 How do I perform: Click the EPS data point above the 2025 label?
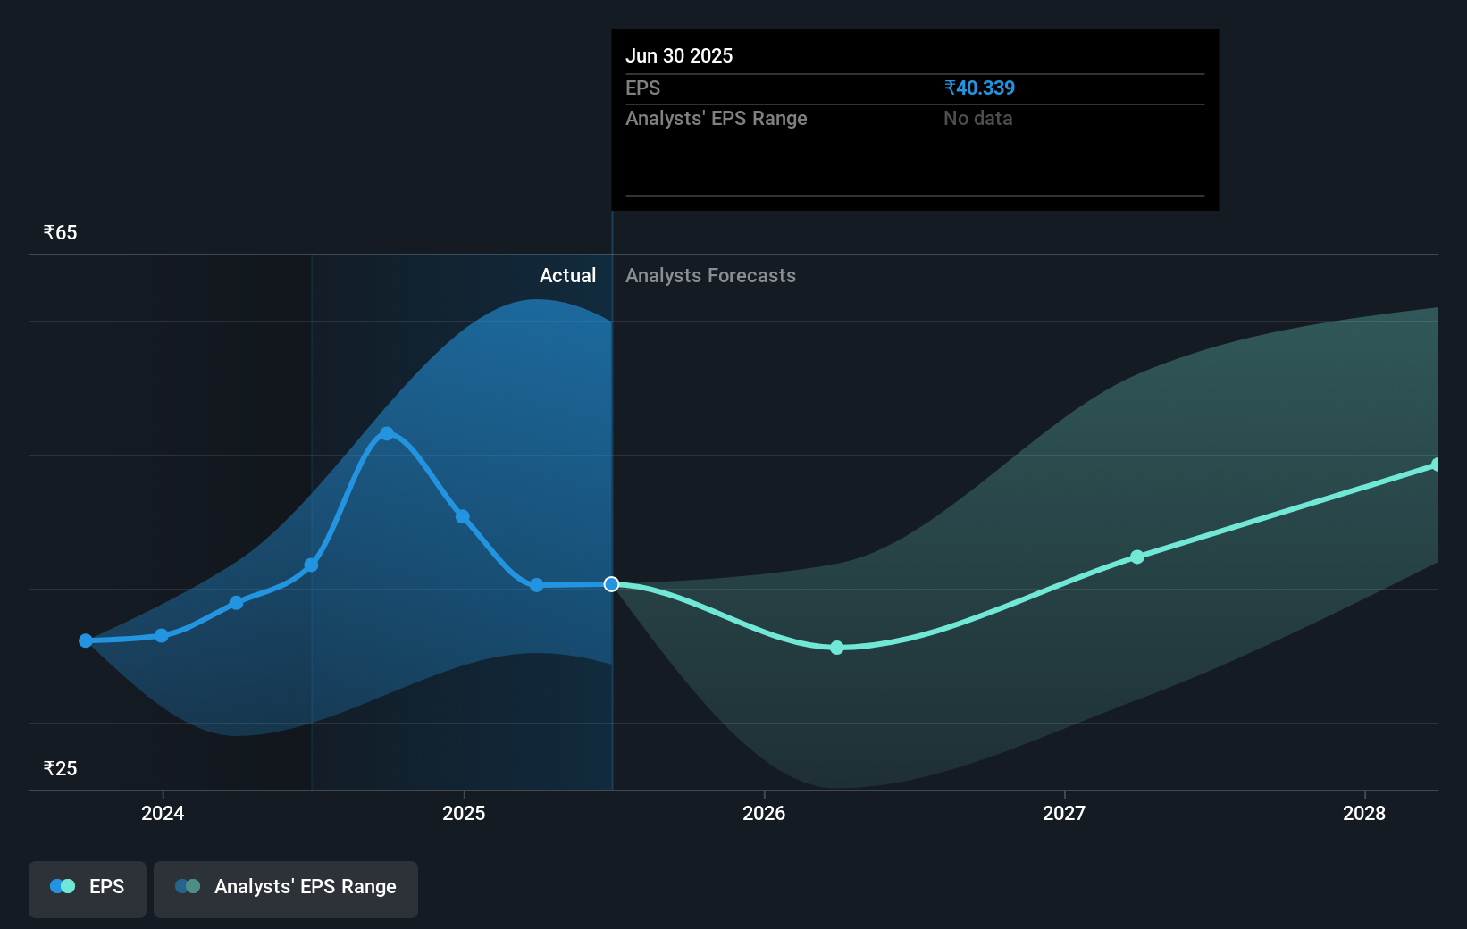point(462,516)
